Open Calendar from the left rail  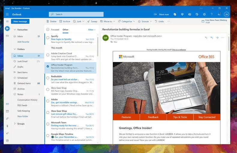7,111
